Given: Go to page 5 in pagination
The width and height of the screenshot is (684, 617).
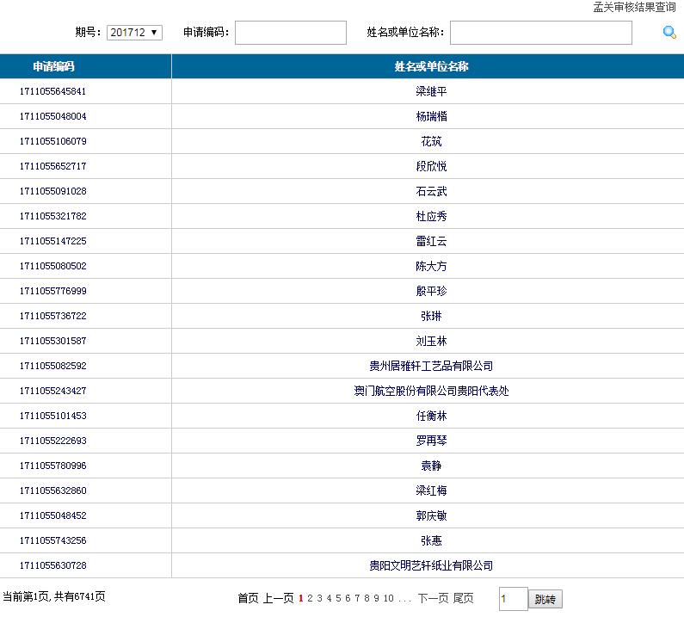Looking at the screenshot, I should [x=339, y=598].
